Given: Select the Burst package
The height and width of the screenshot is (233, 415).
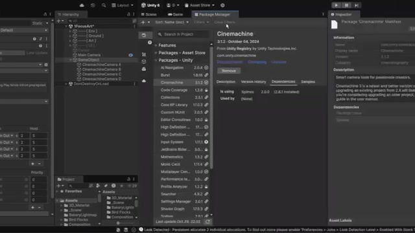Looking at the screenshot, I should (x=182, y=75).
